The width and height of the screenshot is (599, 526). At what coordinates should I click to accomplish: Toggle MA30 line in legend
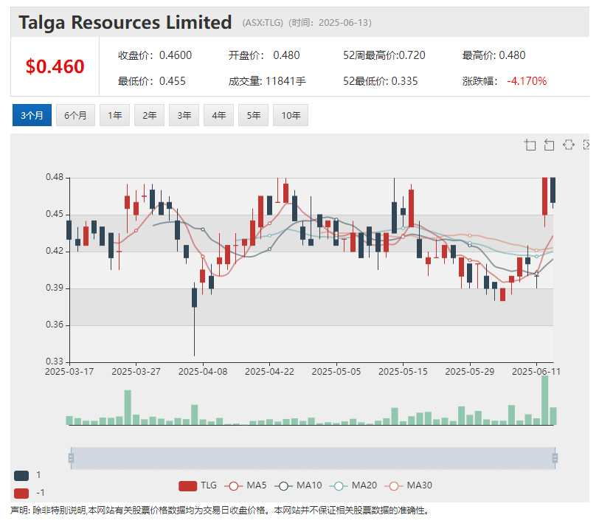(409, 485)
